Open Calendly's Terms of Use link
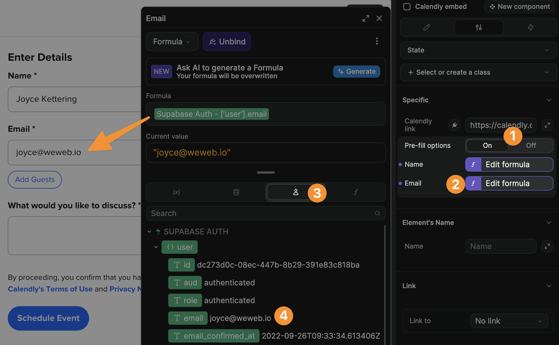 [50, 289]
